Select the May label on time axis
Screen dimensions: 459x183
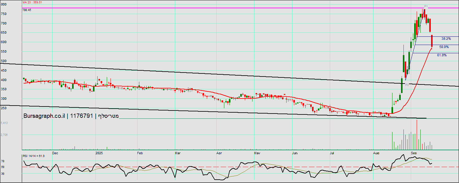(x=257, y=152)
